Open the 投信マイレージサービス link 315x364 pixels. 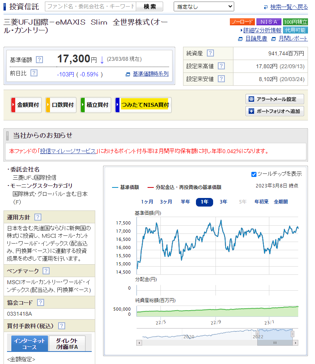click(x=68, y=151)
